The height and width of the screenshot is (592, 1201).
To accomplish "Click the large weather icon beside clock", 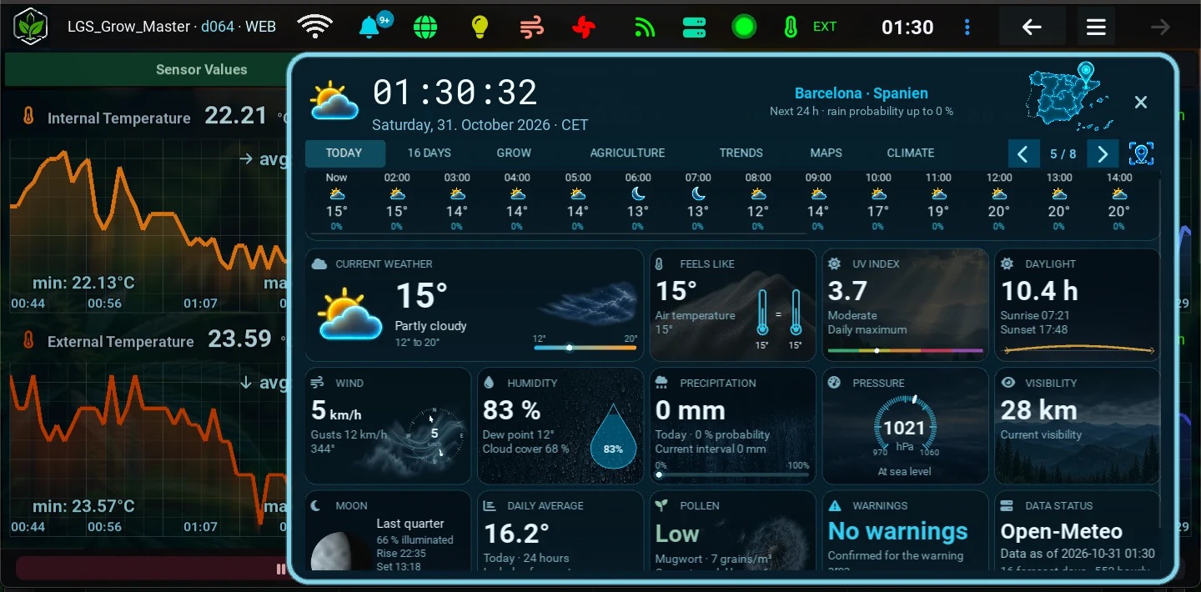I will (334, 102).
